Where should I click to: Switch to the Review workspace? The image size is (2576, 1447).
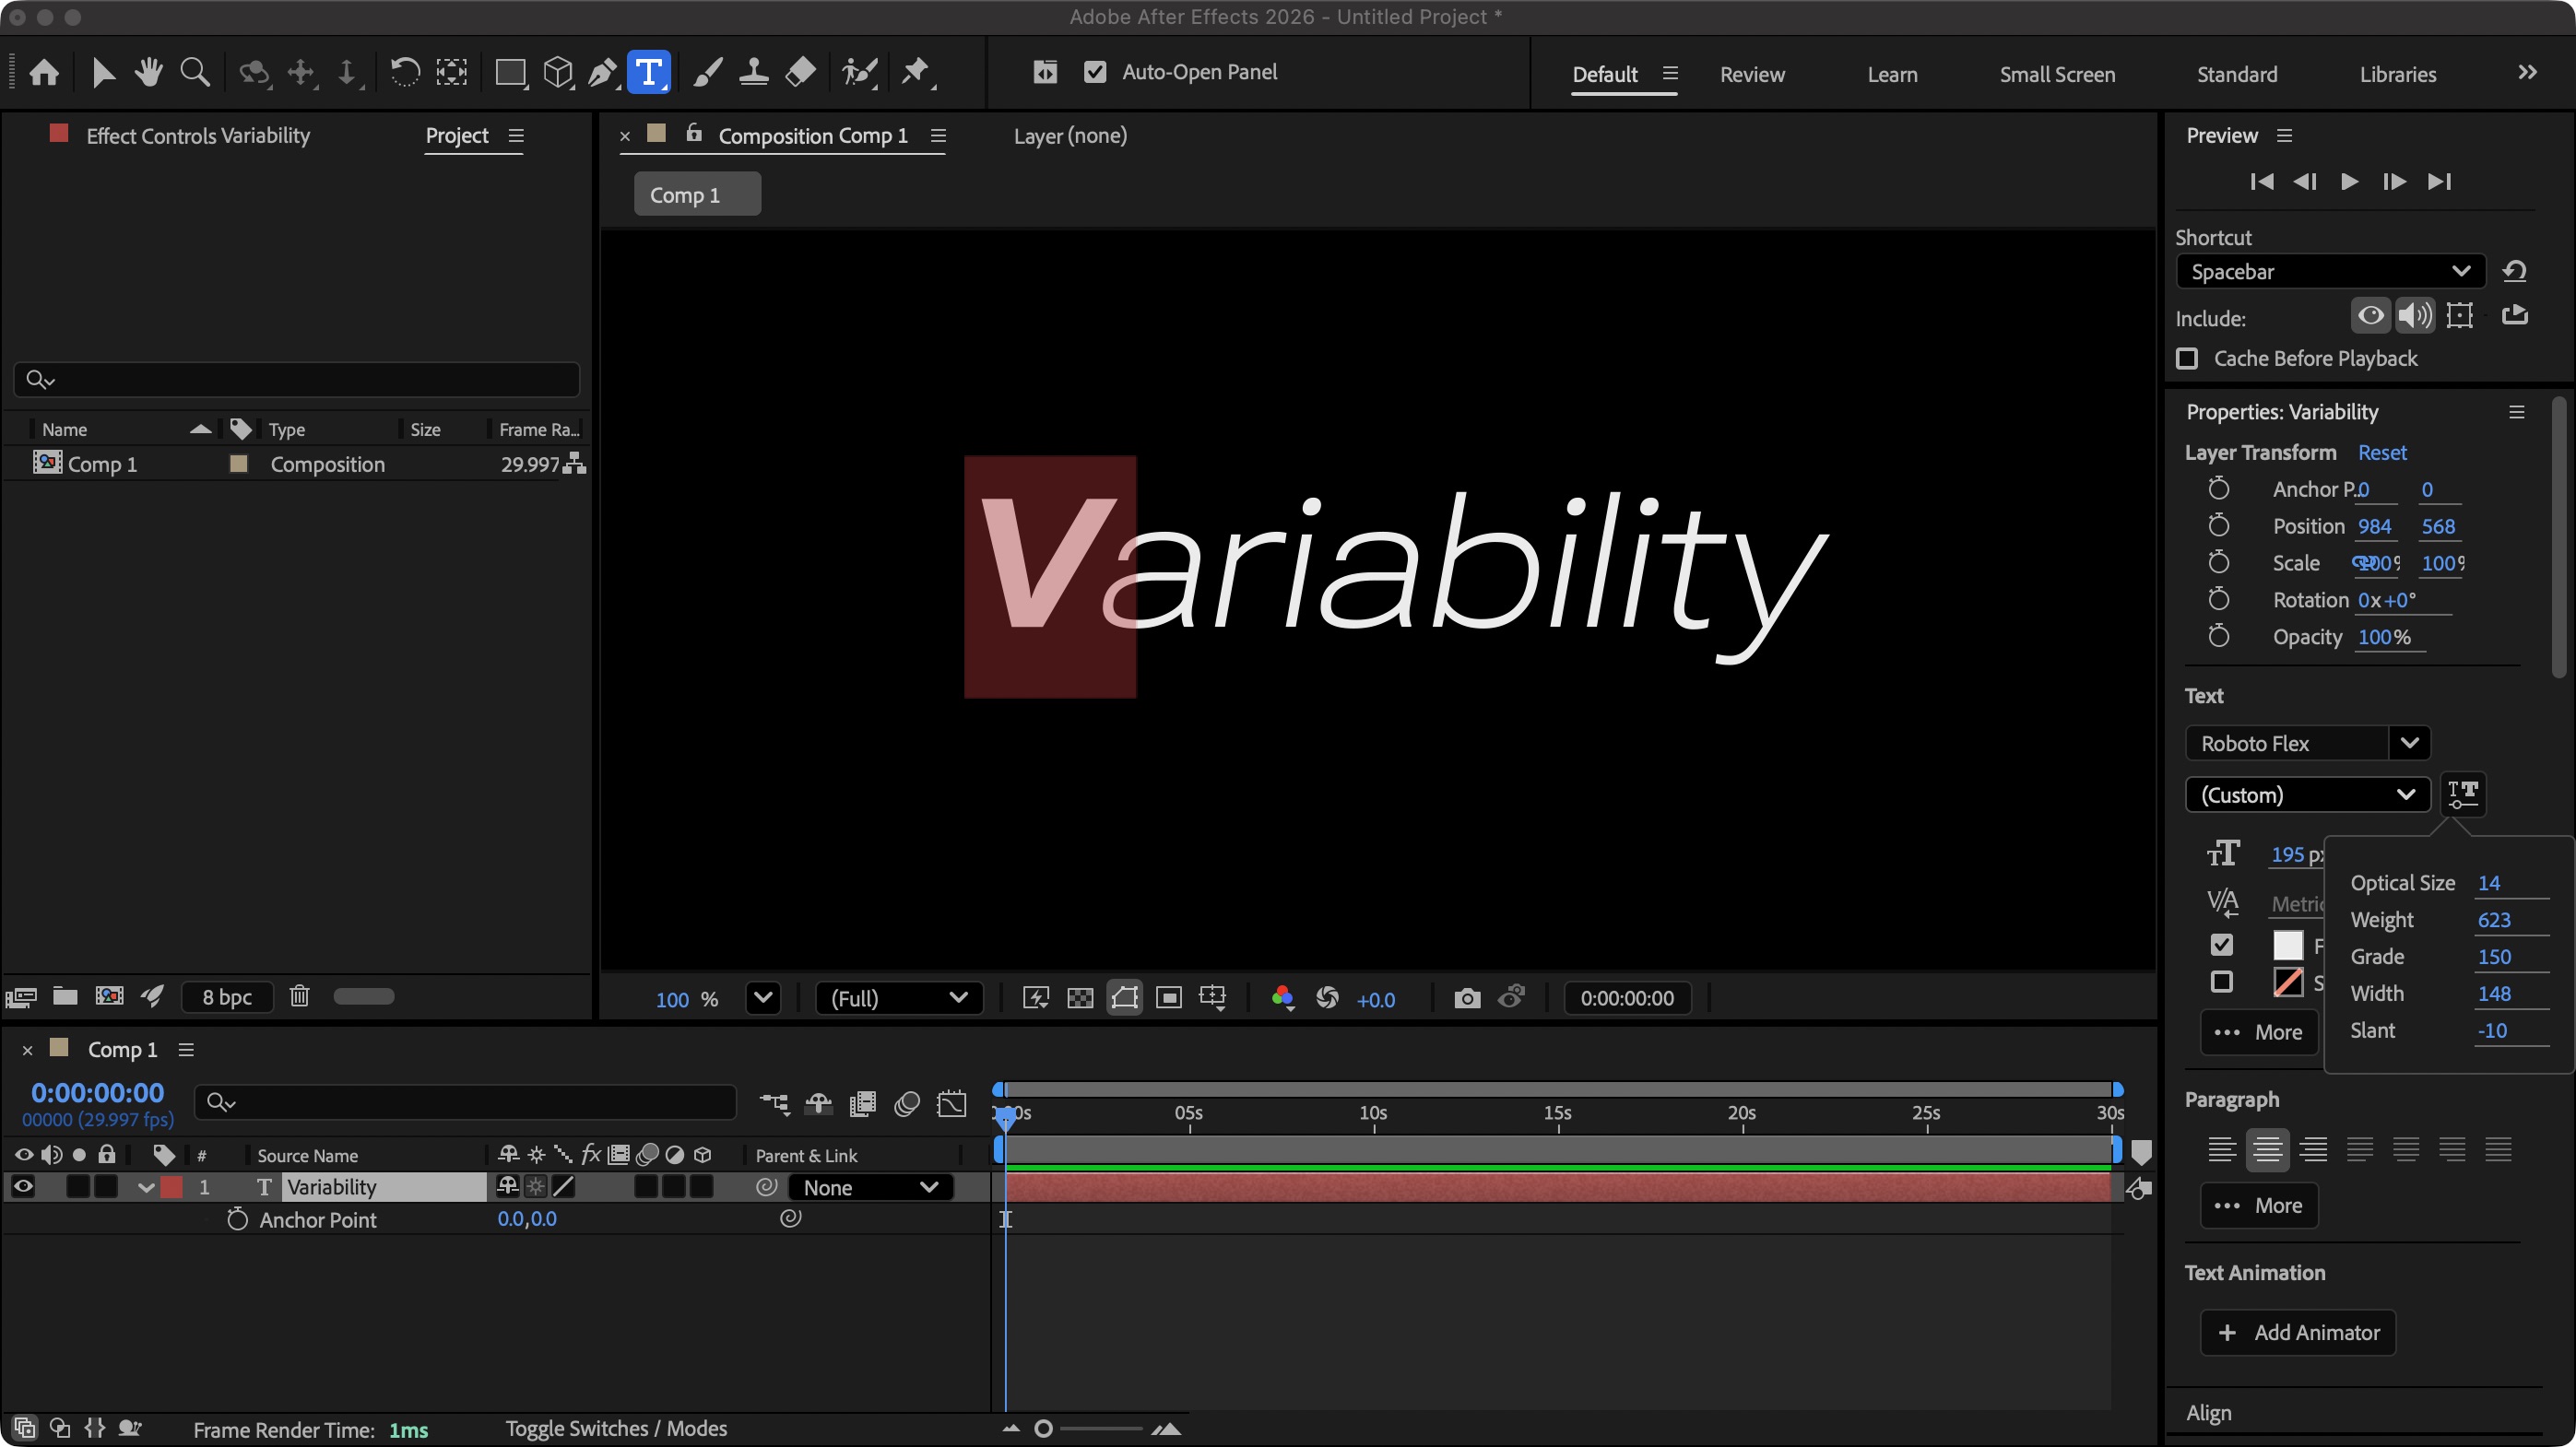pos(1751,74)
